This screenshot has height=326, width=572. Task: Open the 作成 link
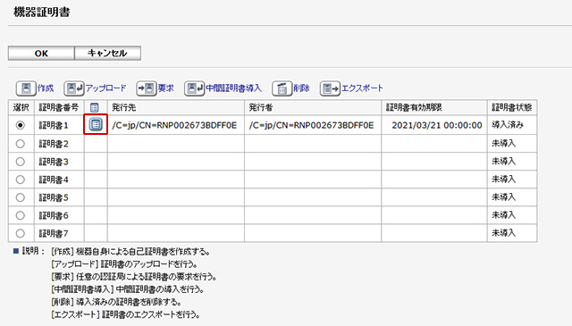point(46,88)
